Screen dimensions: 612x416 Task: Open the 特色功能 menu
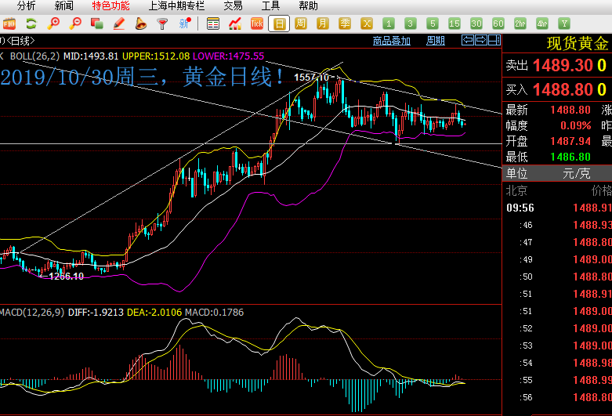coord(110,5)
